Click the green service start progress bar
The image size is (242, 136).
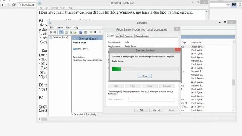pyautogui.click(x=145, y=69)
